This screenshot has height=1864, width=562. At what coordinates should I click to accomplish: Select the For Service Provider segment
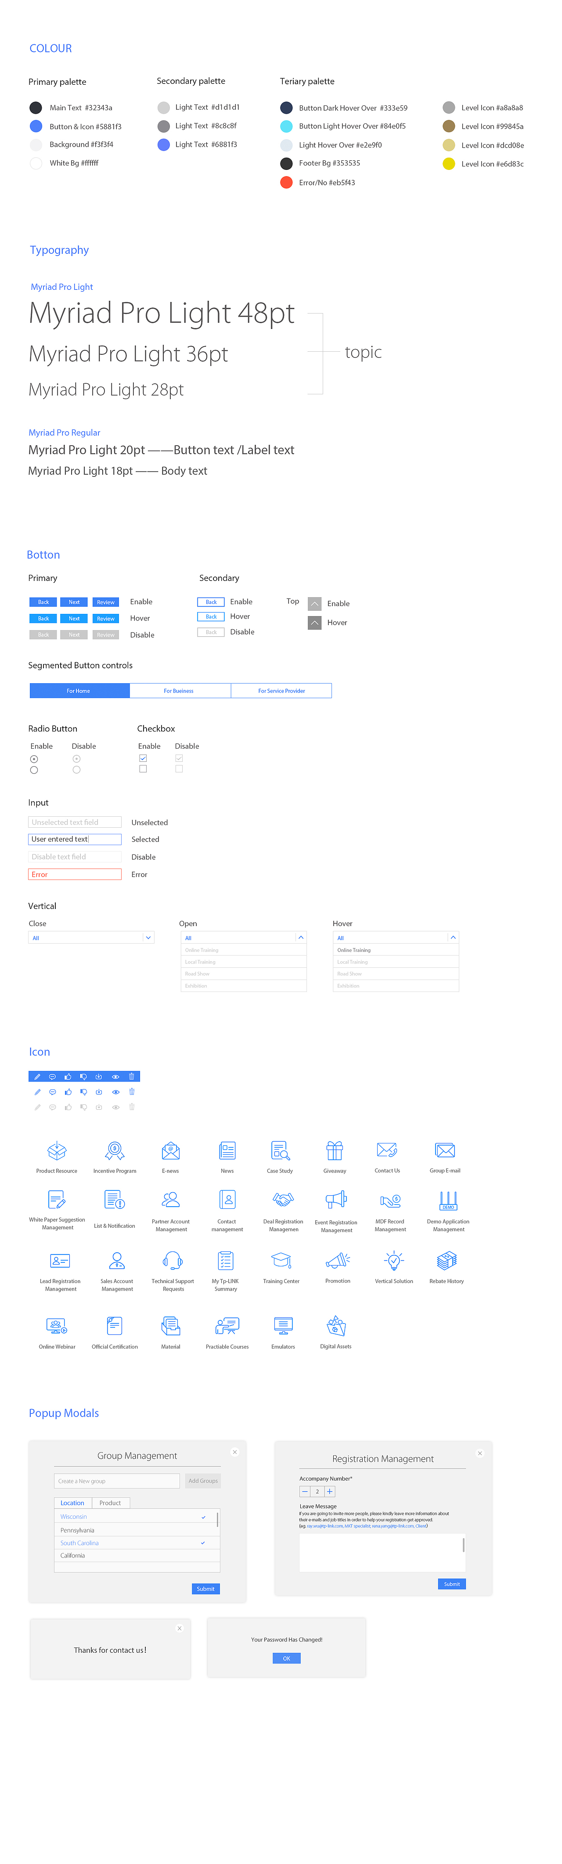281,691
